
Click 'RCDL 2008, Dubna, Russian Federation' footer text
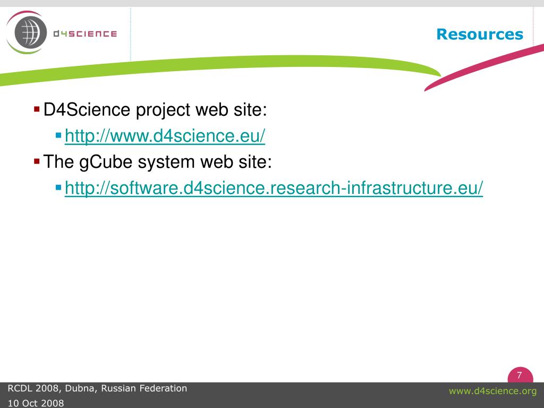pos(97,388)
